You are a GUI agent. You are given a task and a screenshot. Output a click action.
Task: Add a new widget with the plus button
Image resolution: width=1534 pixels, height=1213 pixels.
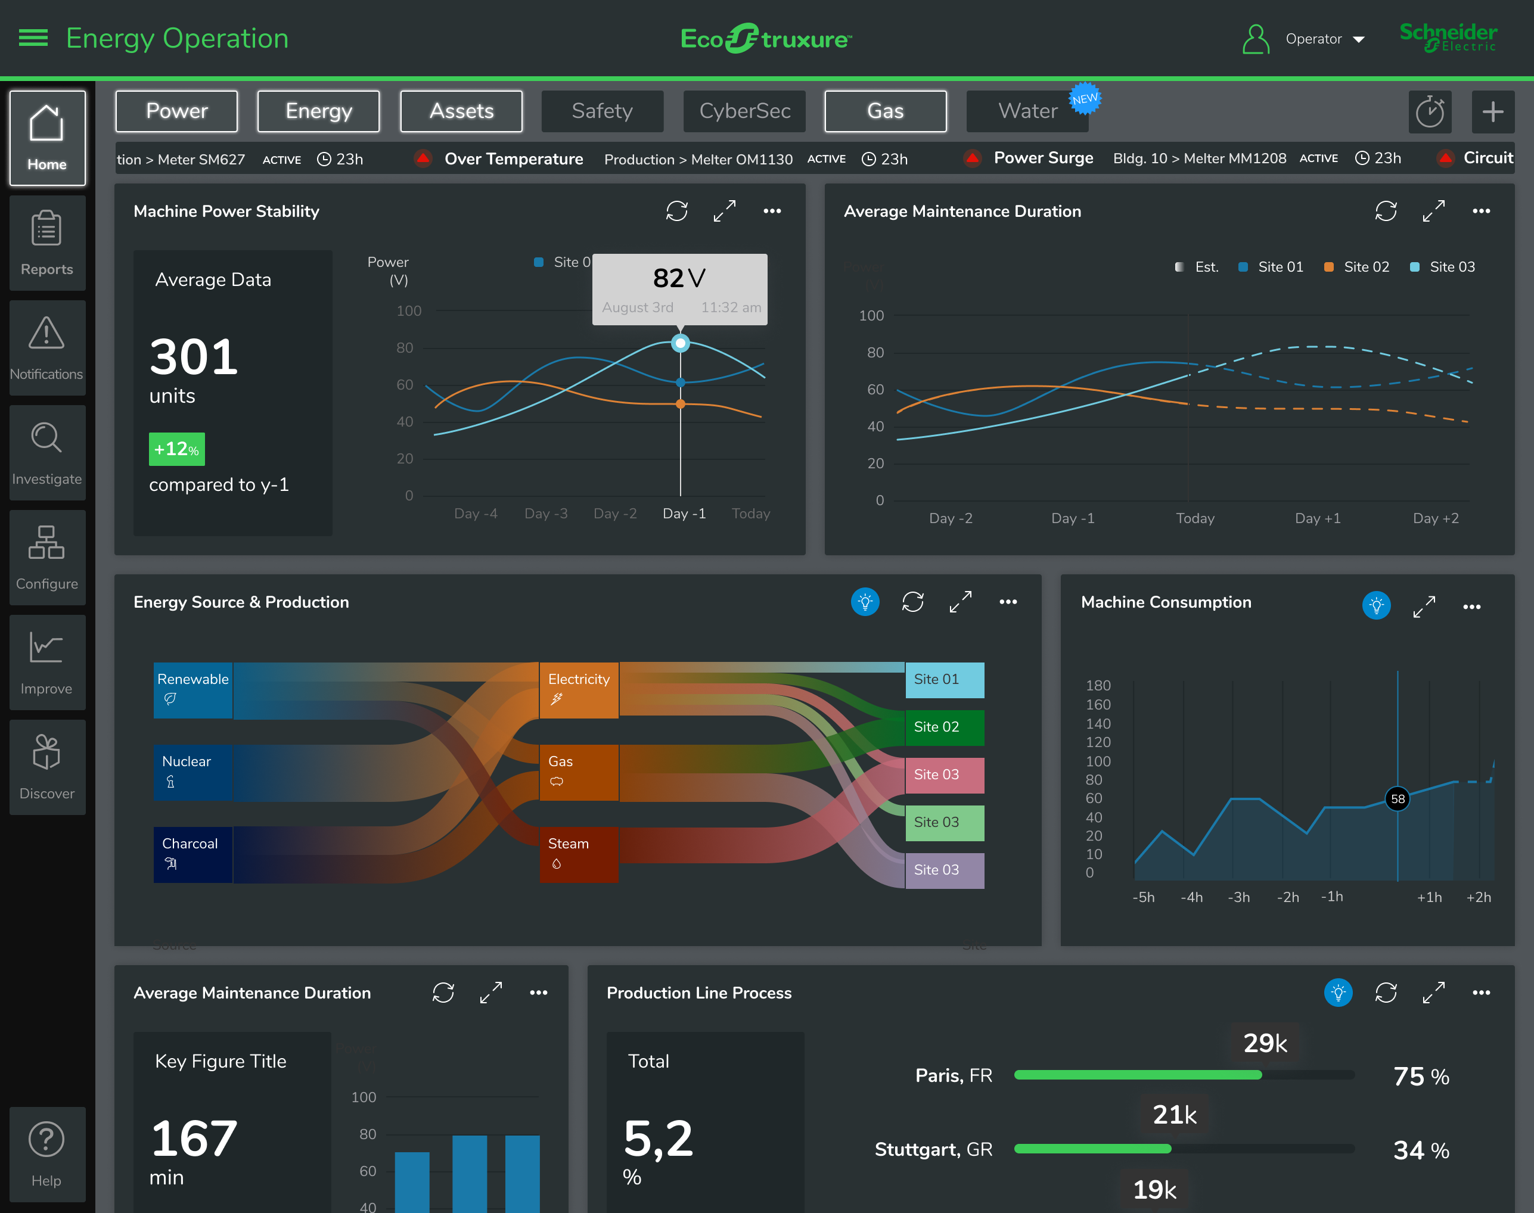[x=1492, y=111]
